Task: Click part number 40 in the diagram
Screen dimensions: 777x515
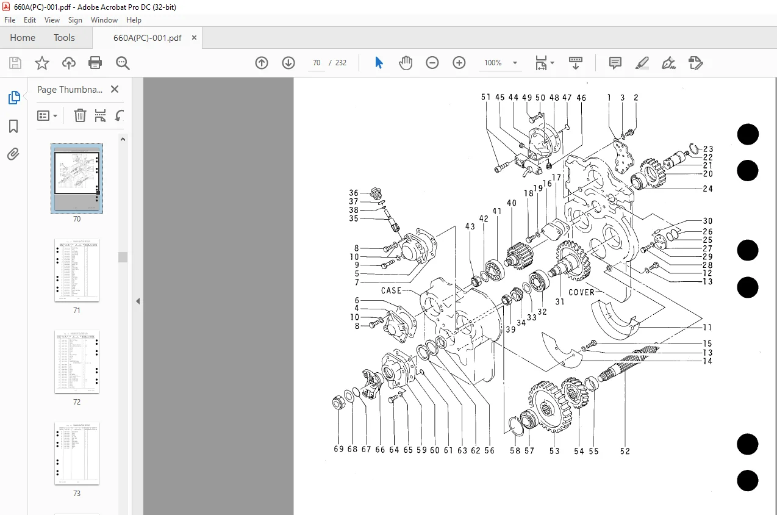Action: tap(511, 203)
